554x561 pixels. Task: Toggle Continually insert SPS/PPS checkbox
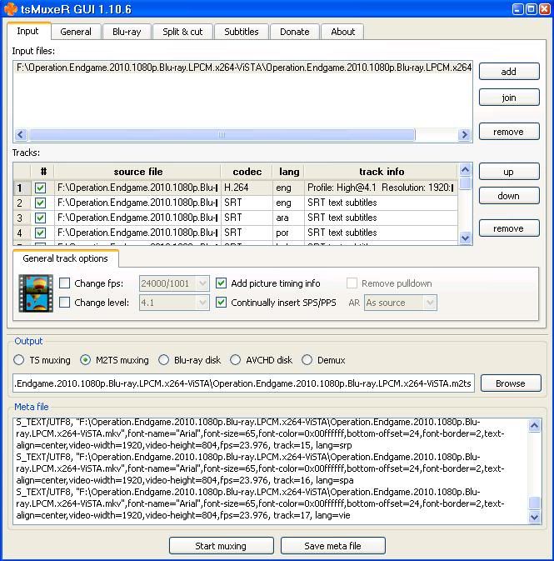[x=221, y=303]
